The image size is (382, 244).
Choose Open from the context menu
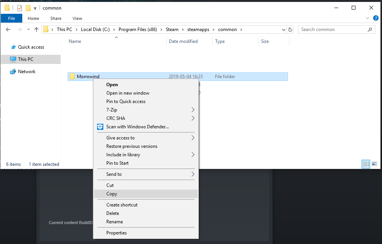pyautogui.click(x=146, y=85)
